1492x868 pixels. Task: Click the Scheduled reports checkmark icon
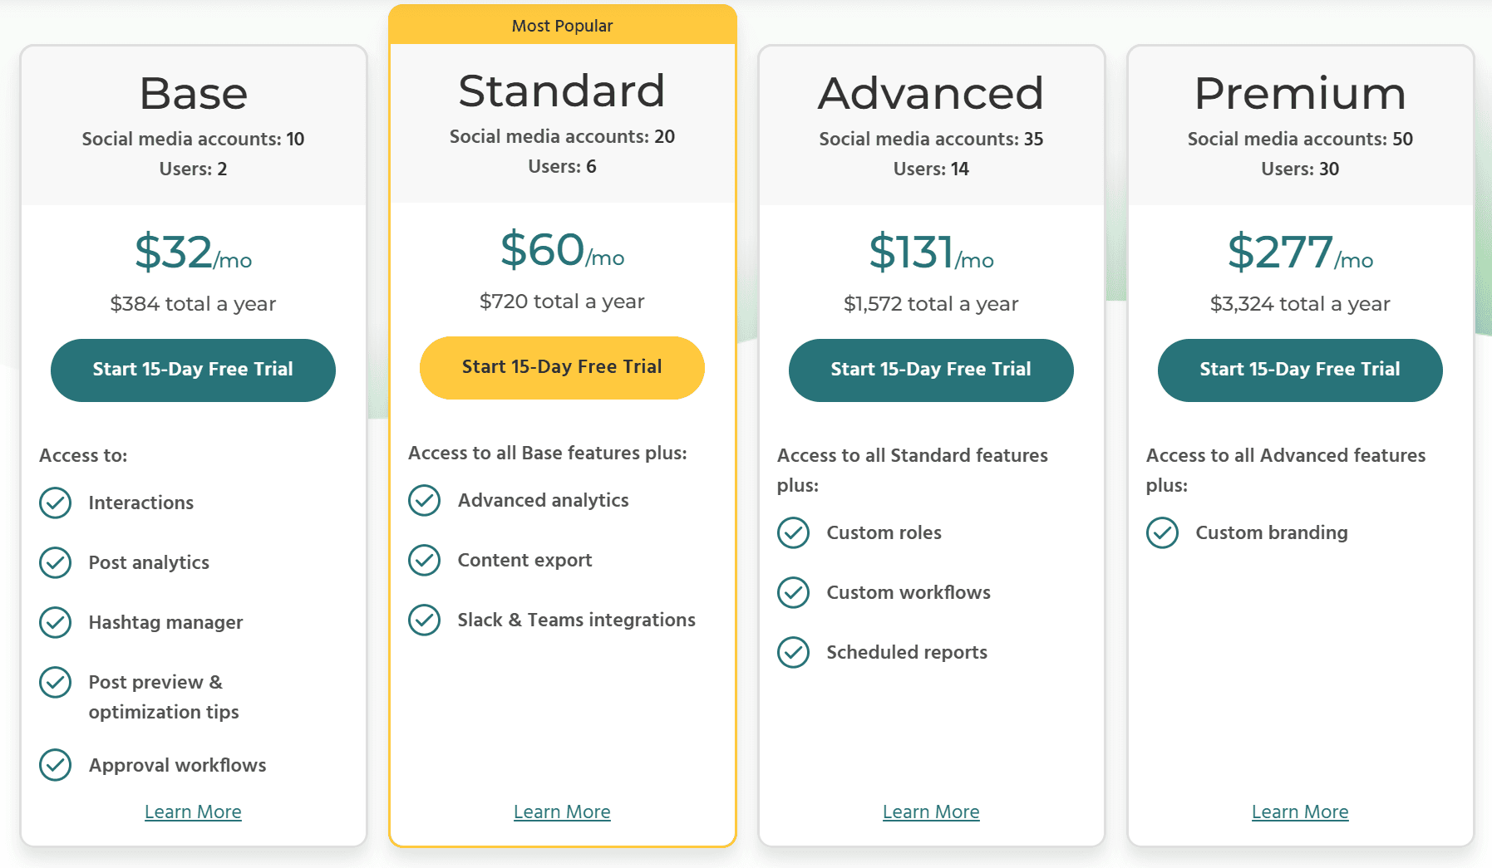(x=794, y=652)
